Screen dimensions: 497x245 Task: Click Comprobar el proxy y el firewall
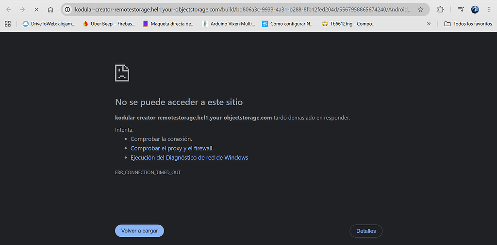[x=172, y=148]
